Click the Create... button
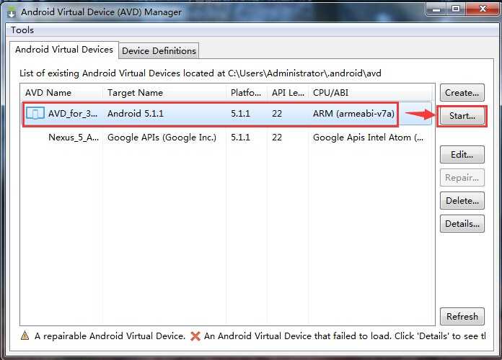 click(x=462, y=93)
